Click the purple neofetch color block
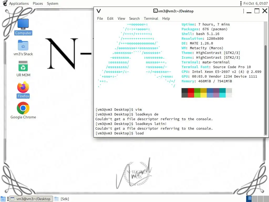This screenshot has height=202, width=269. tap(216, 90)
